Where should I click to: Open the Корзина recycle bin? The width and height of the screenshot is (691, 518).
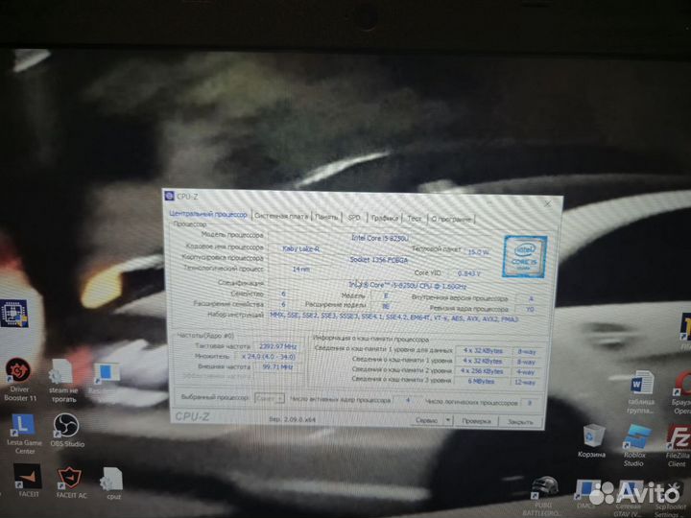coord(592,440)
